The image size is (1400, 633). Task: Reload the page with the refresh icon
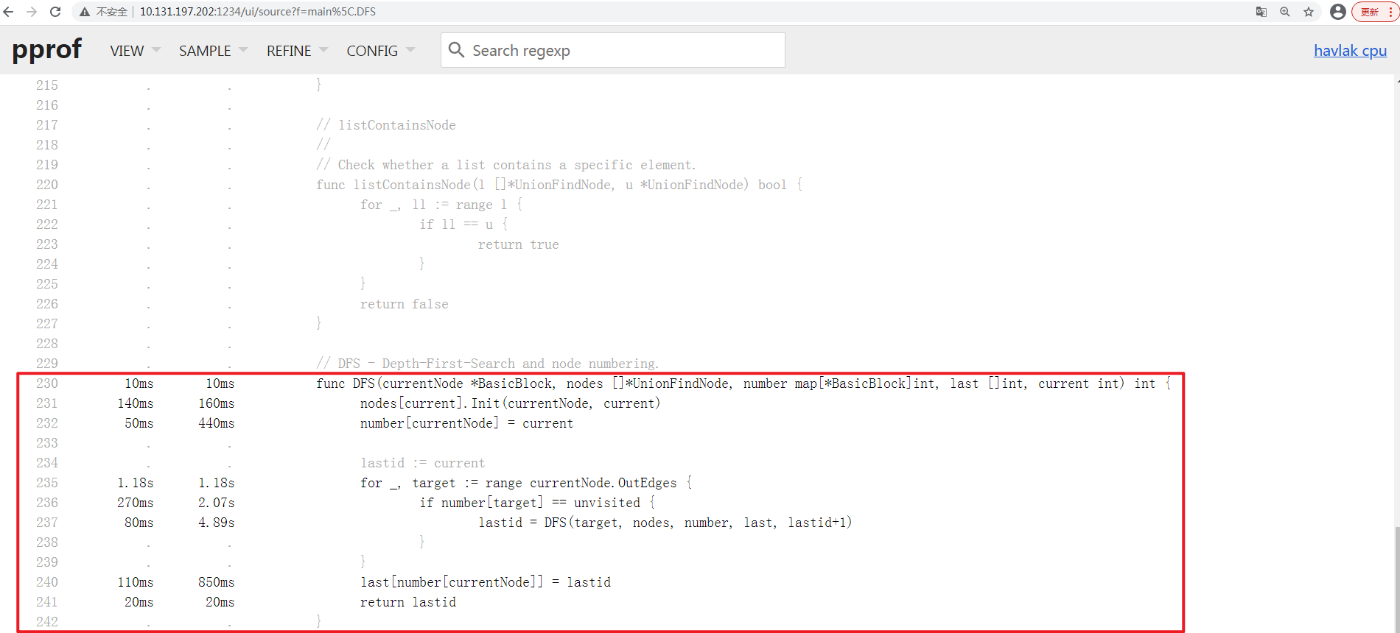point(55,12)
